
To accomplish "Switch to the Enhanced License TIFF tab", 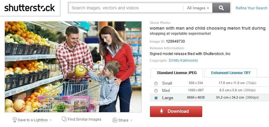I will pos(231,73).
